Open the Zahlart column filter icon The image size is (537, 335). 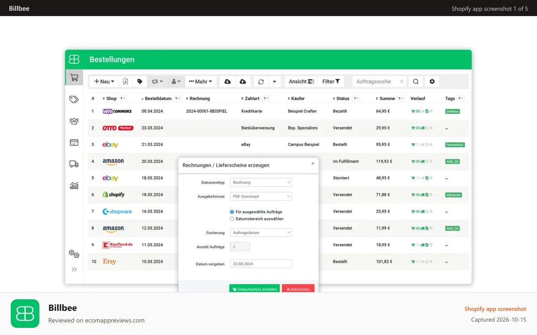point(266,98)
